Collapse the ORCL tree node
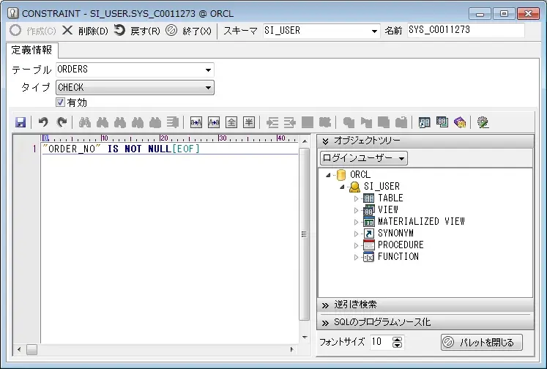This screenshot has height=369, width=547. click(x=328, y=175)
